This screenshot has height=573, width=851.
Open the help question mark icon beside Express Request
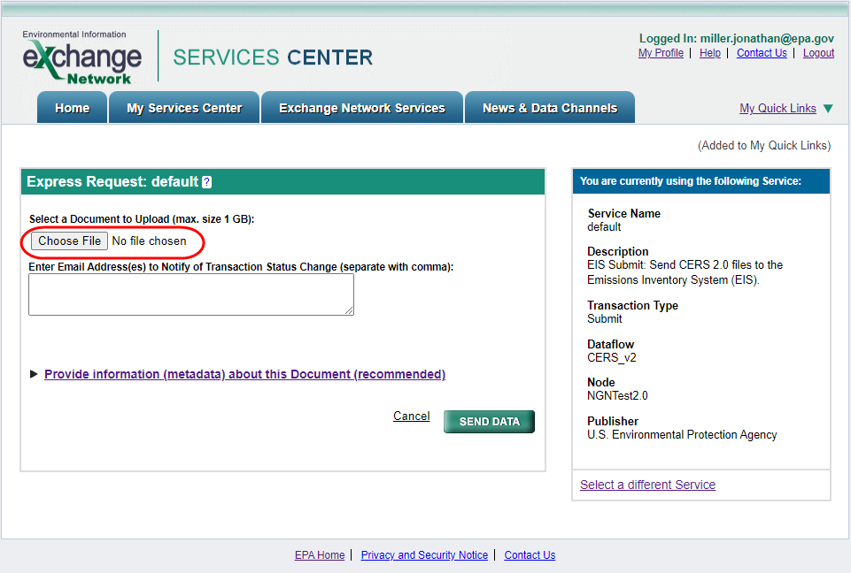(x=207, y=182)
